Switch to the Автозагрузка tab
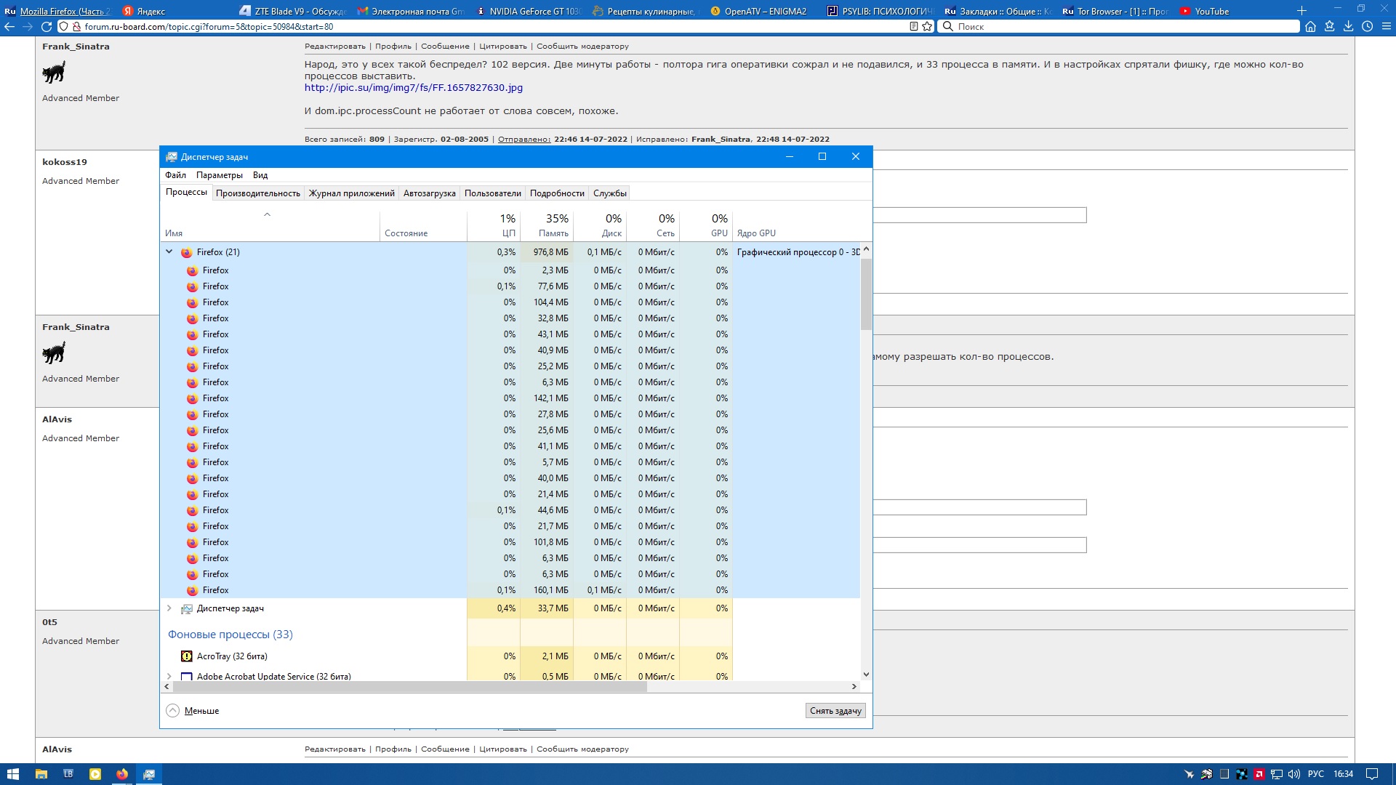 430,193
